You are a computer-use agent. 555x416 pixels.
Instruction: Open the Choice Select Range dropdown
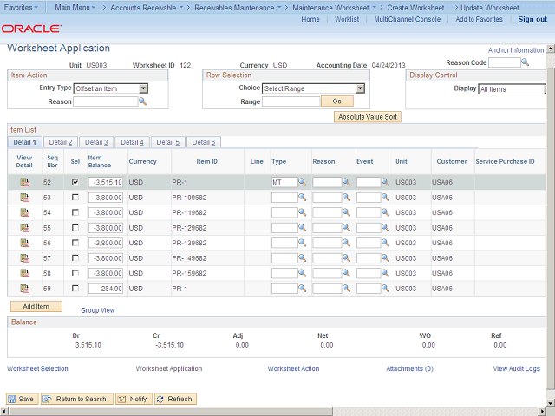click(x=360, y=88)
